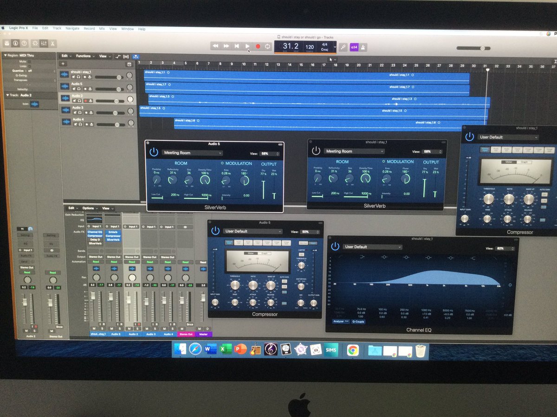Click the red Record button in transport
The image size is (557, 417).
258,46
